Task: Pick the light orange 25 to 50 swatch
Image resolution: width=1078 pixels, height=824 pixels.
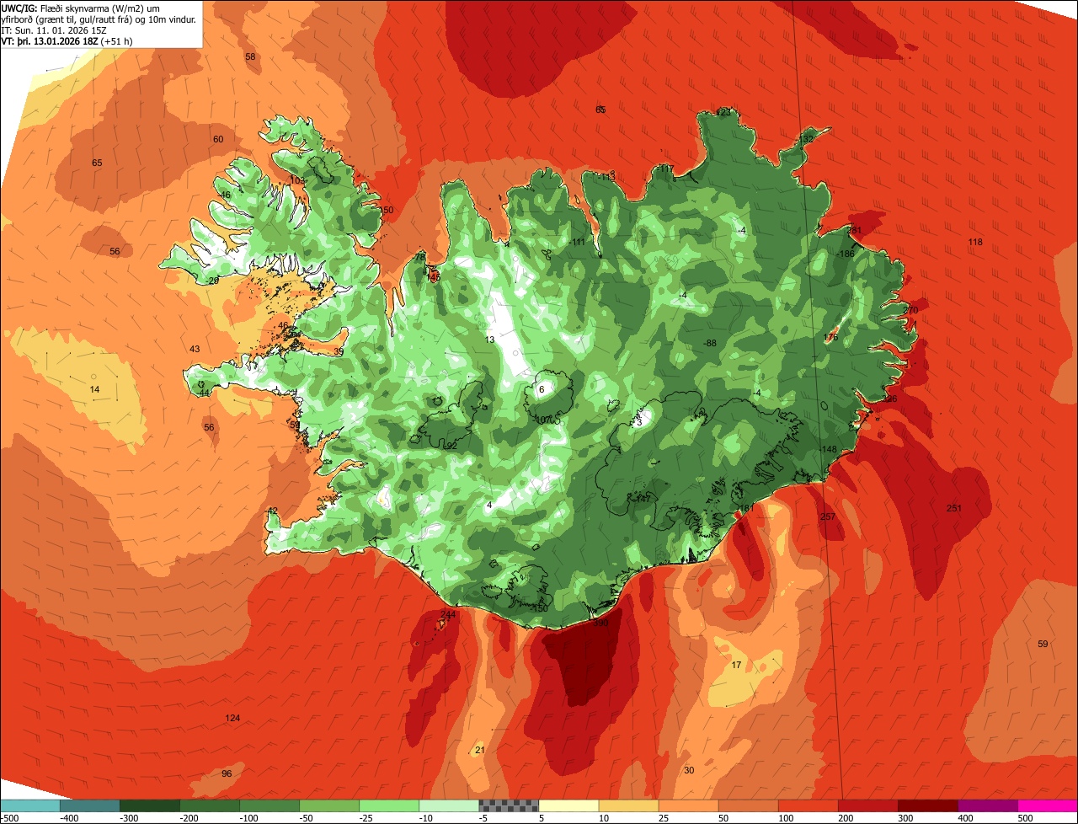Action: [687, 805]
